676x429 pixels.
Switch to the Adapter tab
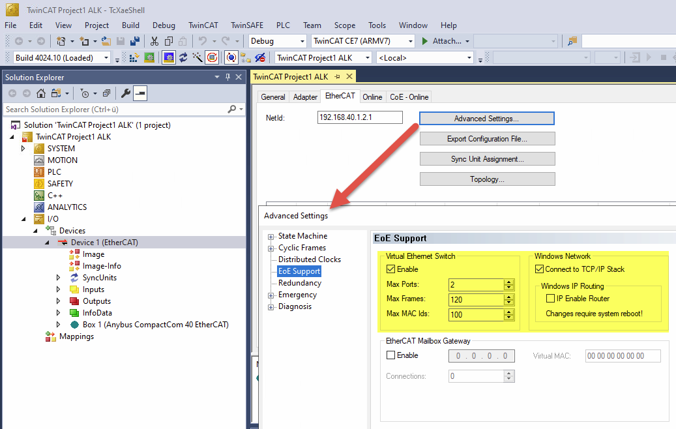[305, 97]
